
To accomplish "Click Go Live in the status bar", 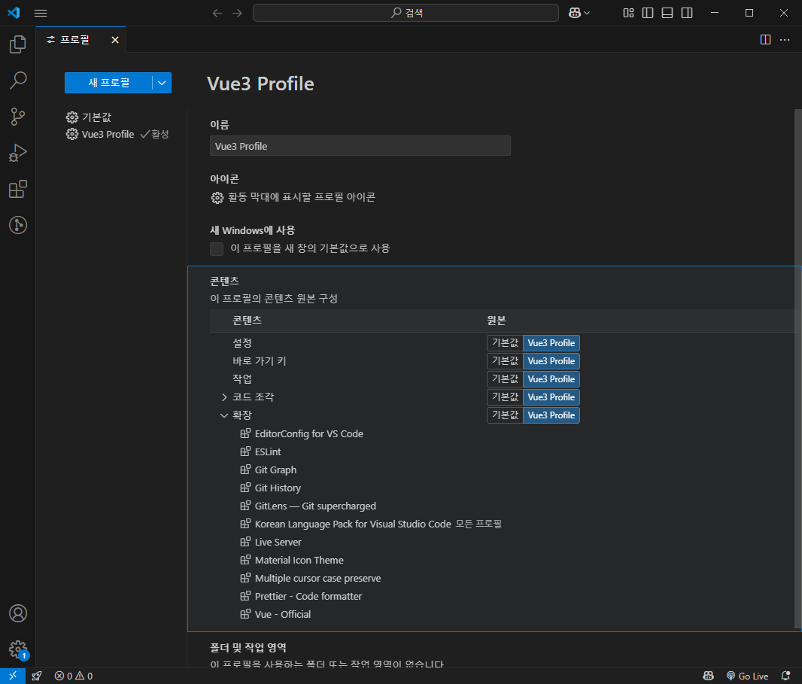I will 747,676.
